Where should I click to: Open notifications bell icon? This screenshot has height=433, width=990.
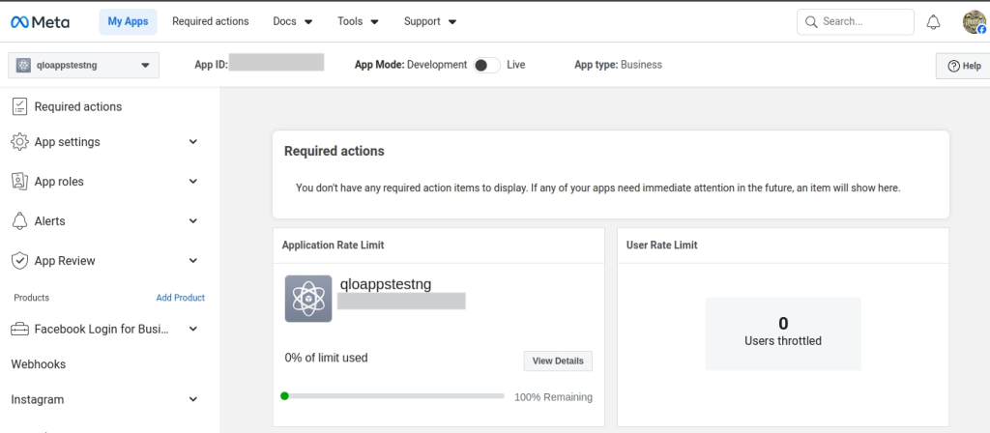click(933, 22)
